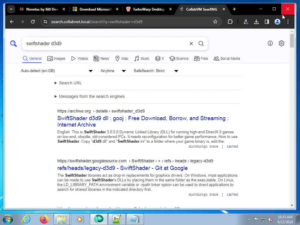
Task: Open the Windows Start menu
Action: (8, 219)
